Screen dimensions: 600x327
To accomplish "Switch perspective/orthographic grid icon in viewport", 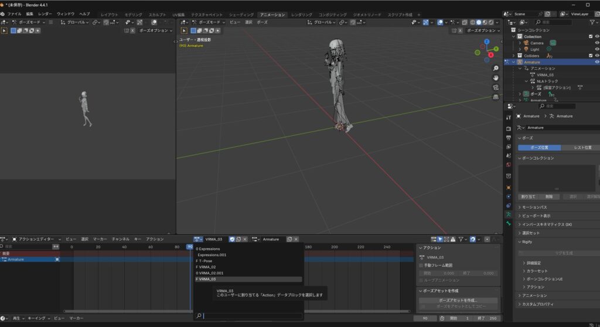I will click(496, 97).
